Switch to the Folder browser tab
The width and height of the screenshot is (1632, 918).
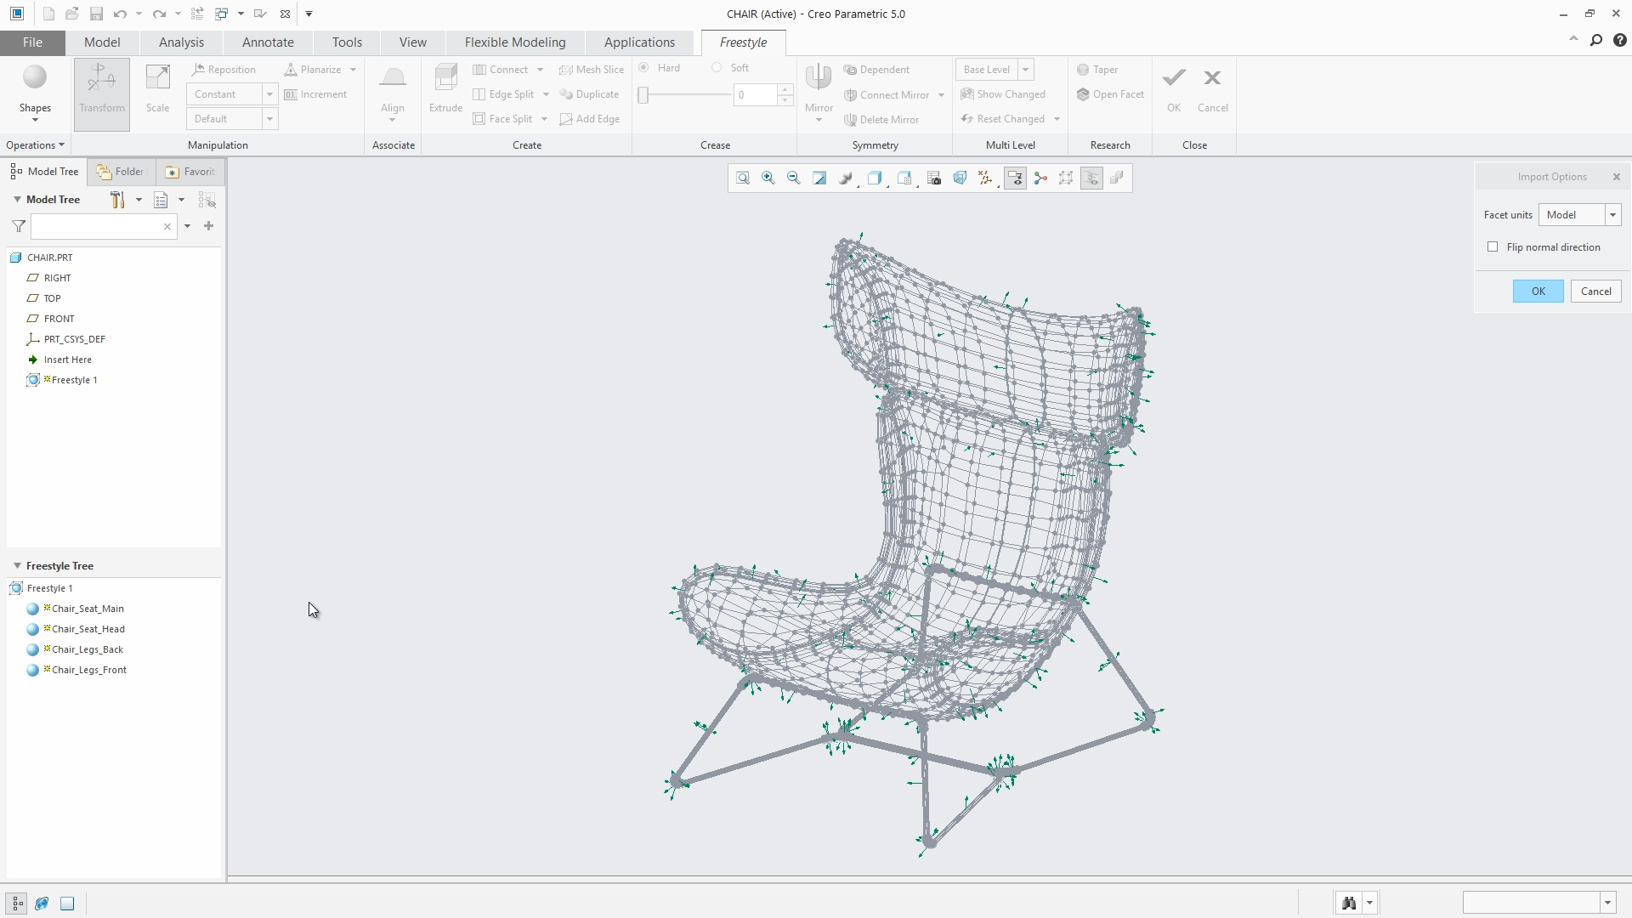pos(121,172)
